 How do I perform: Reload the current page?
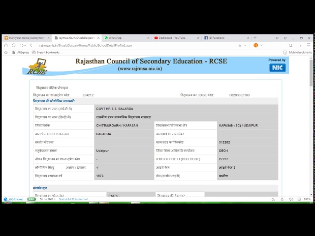14,45
